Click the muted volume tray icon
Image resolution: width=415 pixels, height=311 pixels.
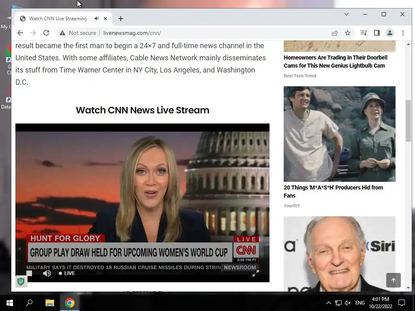[x=348, y=303]
